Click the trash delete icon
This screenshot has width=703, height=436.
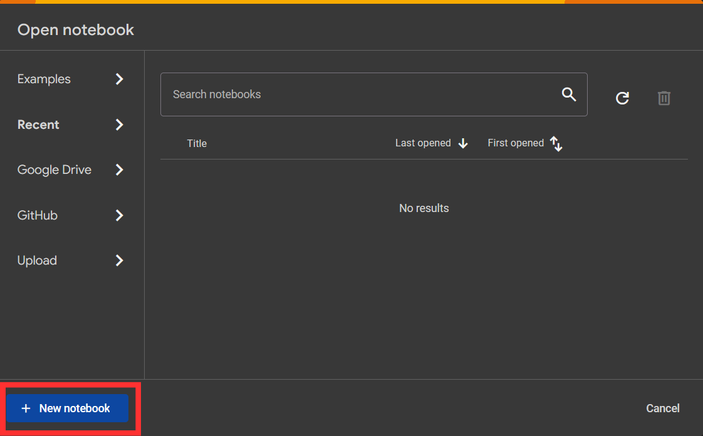tap(664, 98)
